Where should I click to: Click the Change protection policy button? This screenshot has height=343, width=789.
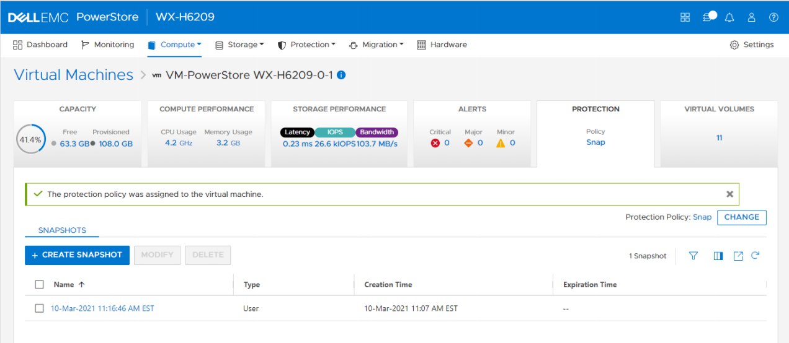(742, 217)
